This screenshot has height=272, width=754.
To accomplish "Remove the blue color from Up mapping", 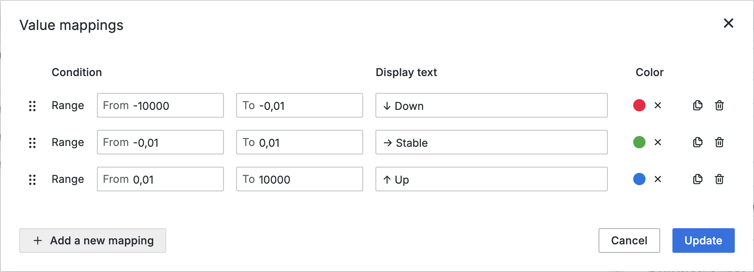I will point(658,179).
